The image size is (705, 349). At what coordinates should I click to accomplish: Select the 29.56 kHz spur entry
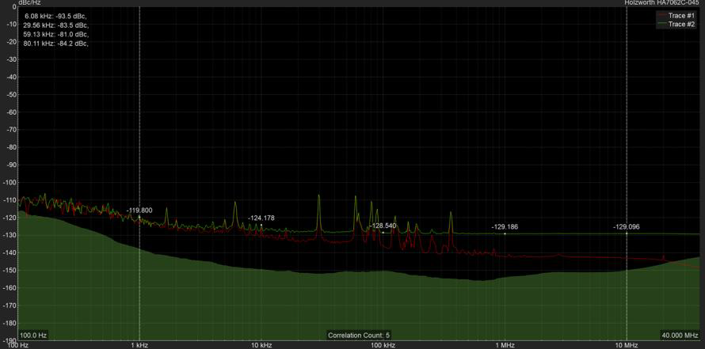(56, 25)
